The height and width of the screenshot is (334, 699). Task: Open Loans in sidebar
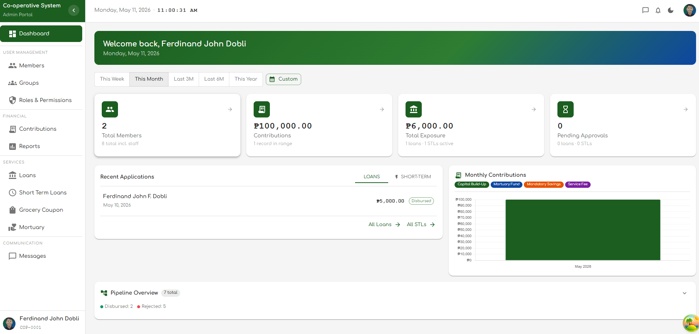tap(41, 175)
